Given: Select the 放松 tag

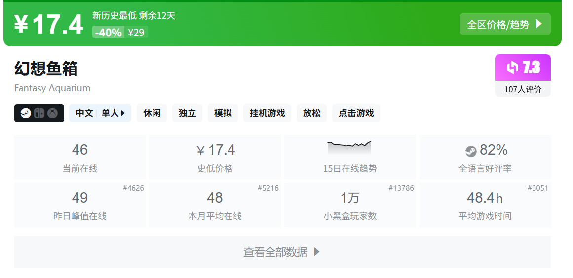Looking at the screenshot, I should point(312,113).
